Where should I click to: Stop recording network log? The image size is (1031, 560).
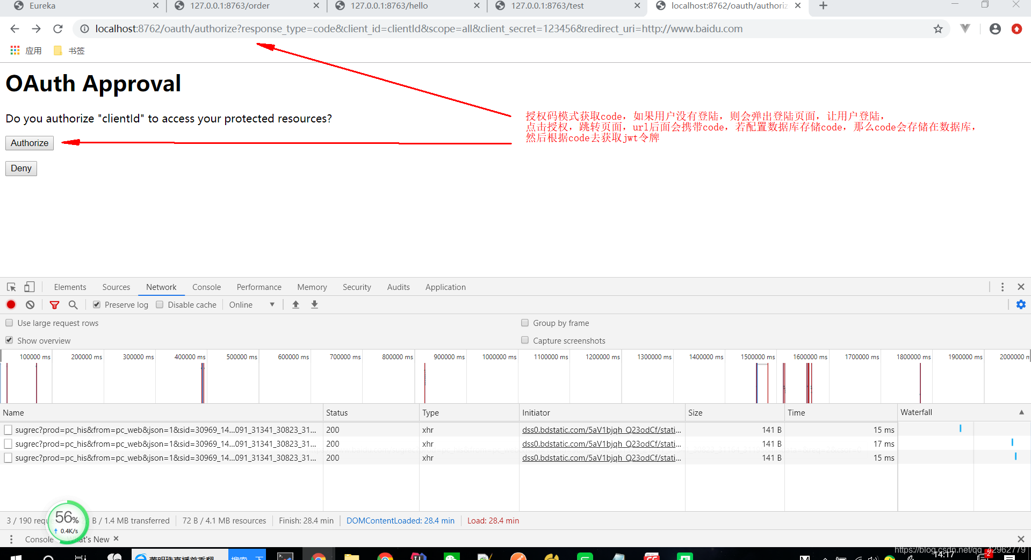point(11,304)
